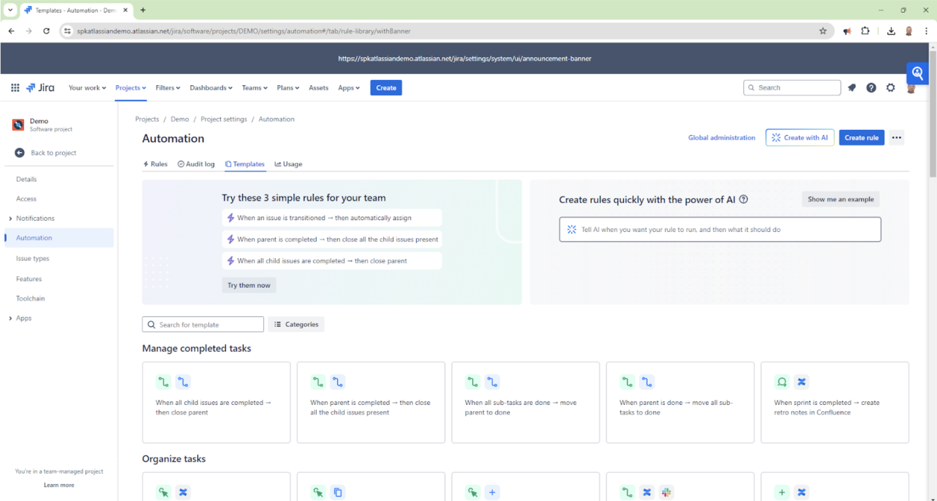This screenshot has height=501, width=937.
Task: Click the AI help info icon
Action: [x=744, y=199]
